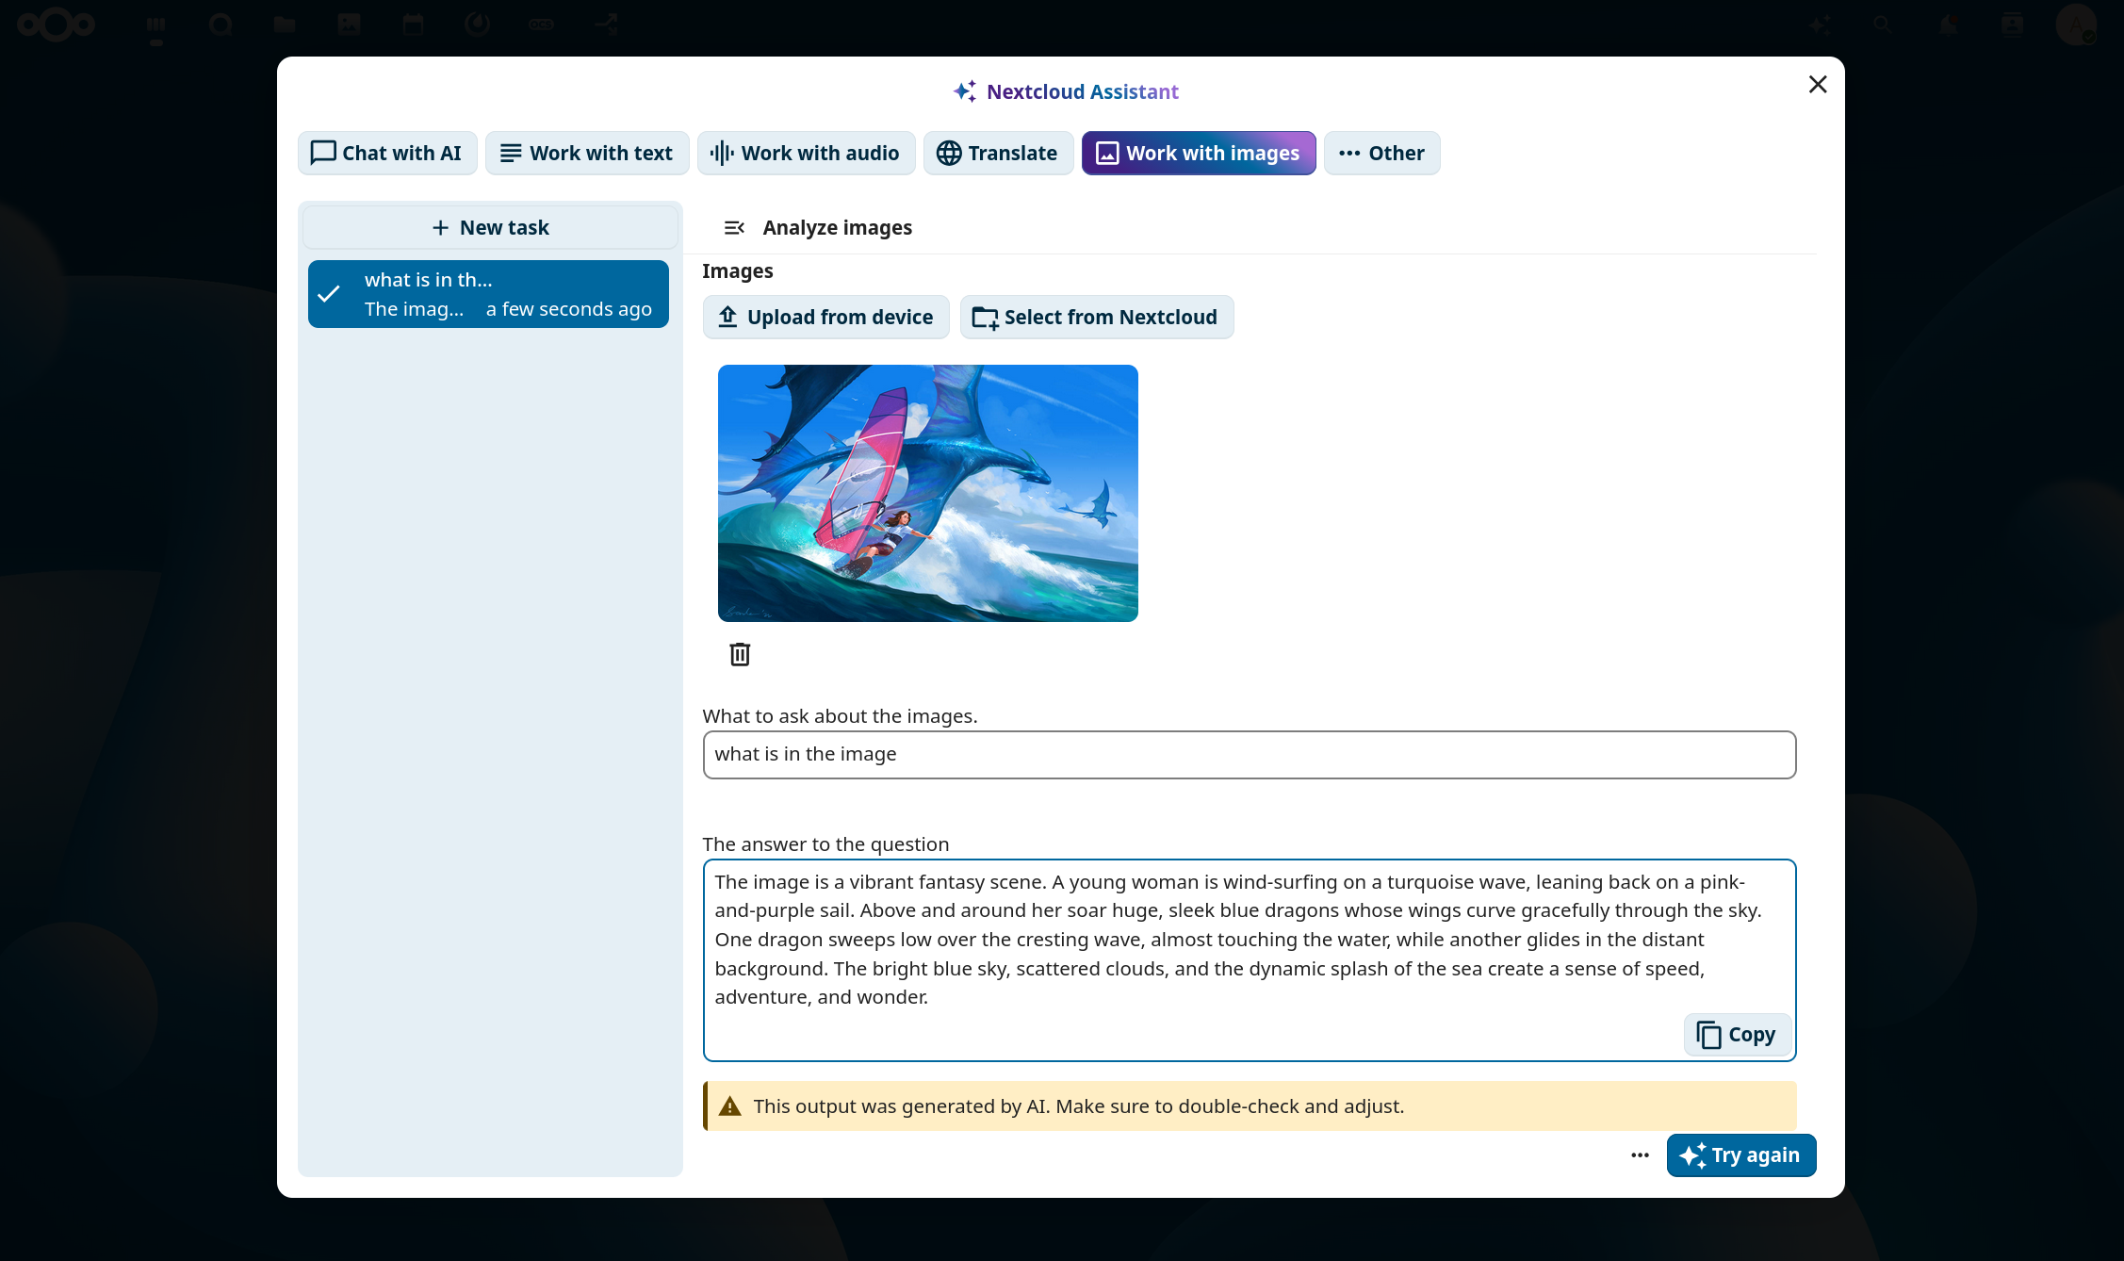2124x1261 pixels.
Task: Collapse the task history sidebar icon
Action: click(x=734, y=227)
